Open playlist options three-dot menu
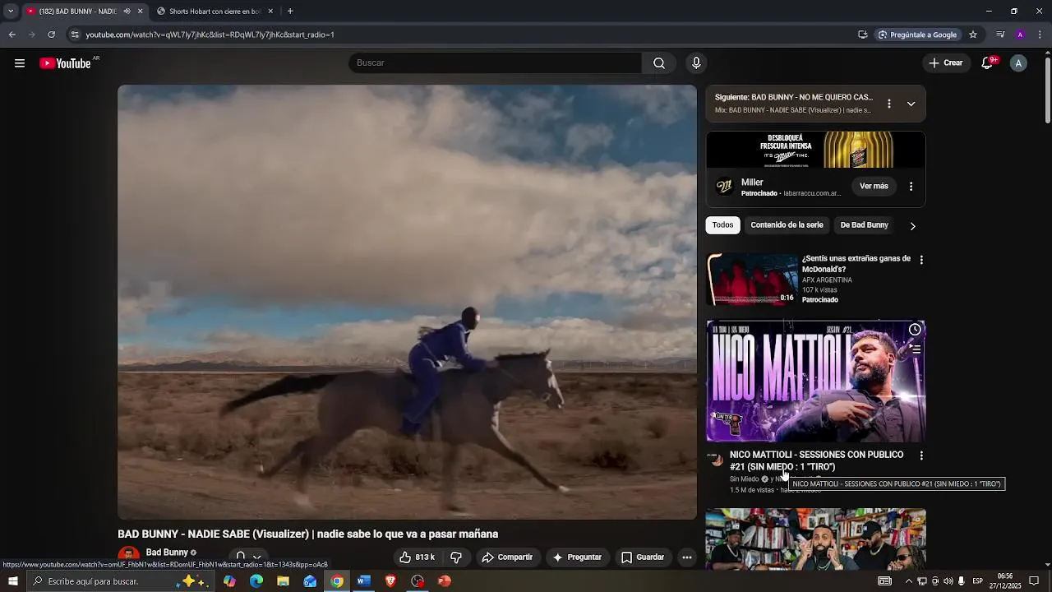 coord(888,104)
